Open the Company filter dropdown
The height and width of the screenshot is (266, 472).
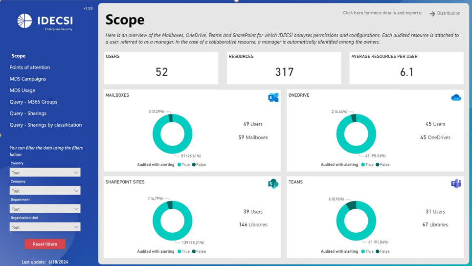click(45, 191)
